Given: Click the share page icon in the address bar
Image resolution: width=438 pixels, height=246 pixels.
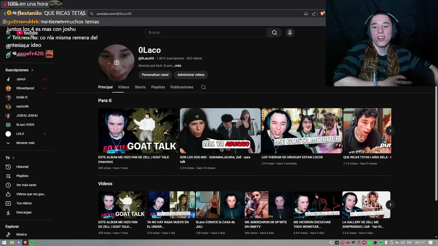Looking at the screenshot, I should click(x=314, y=14).
